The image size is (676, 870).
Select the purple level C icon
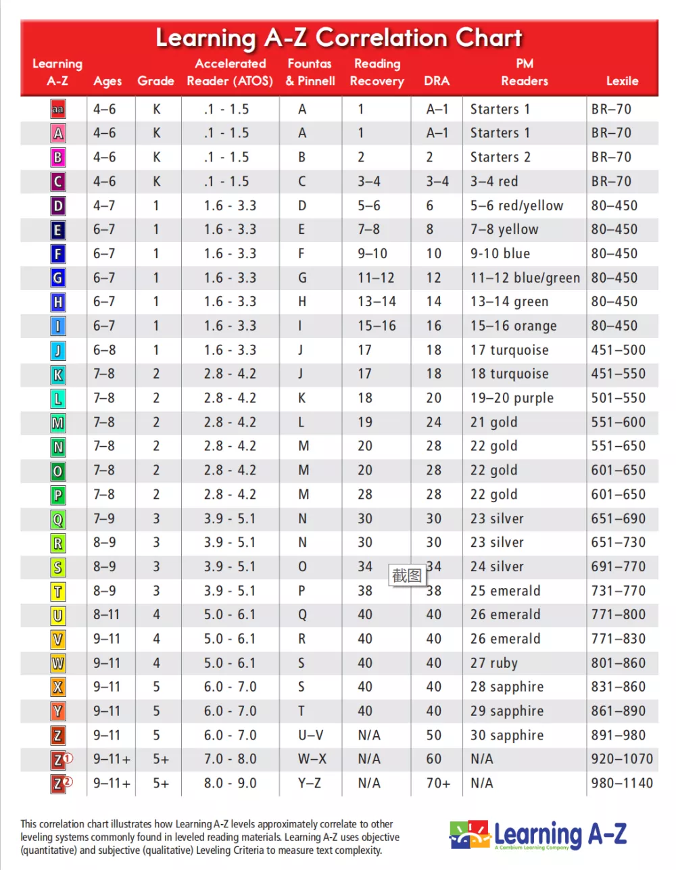coord(58,181)
